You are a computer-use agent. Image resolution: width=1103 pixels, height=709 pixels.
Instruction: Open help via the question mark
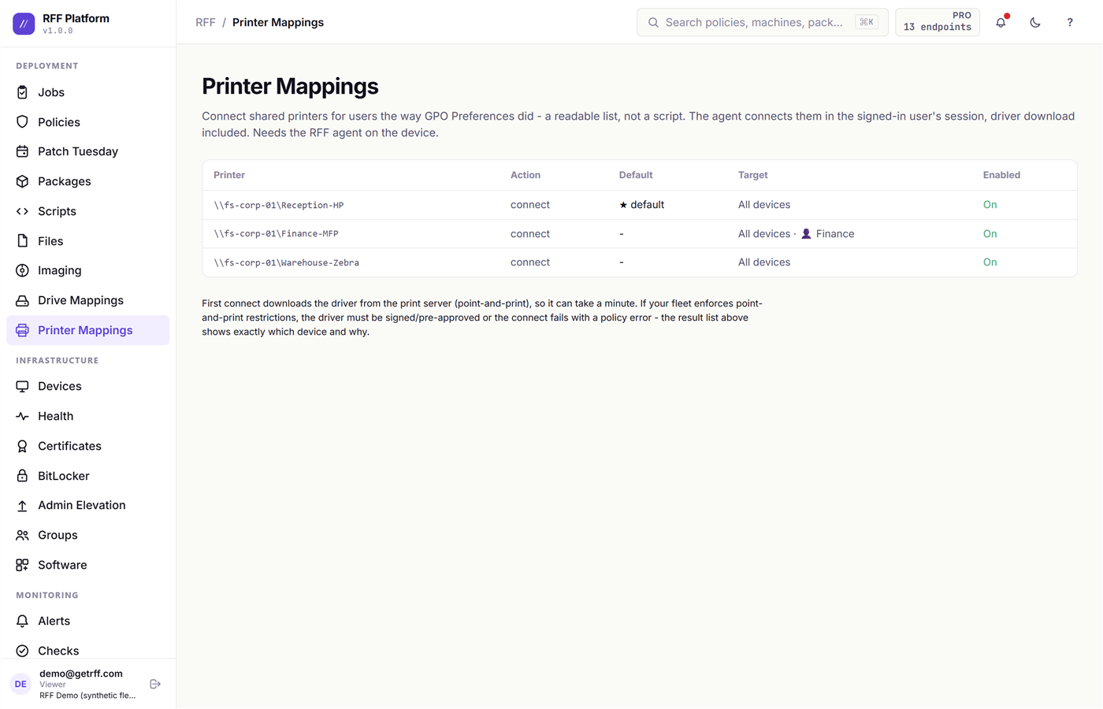pyautogui.click(x=1070, y=22)
